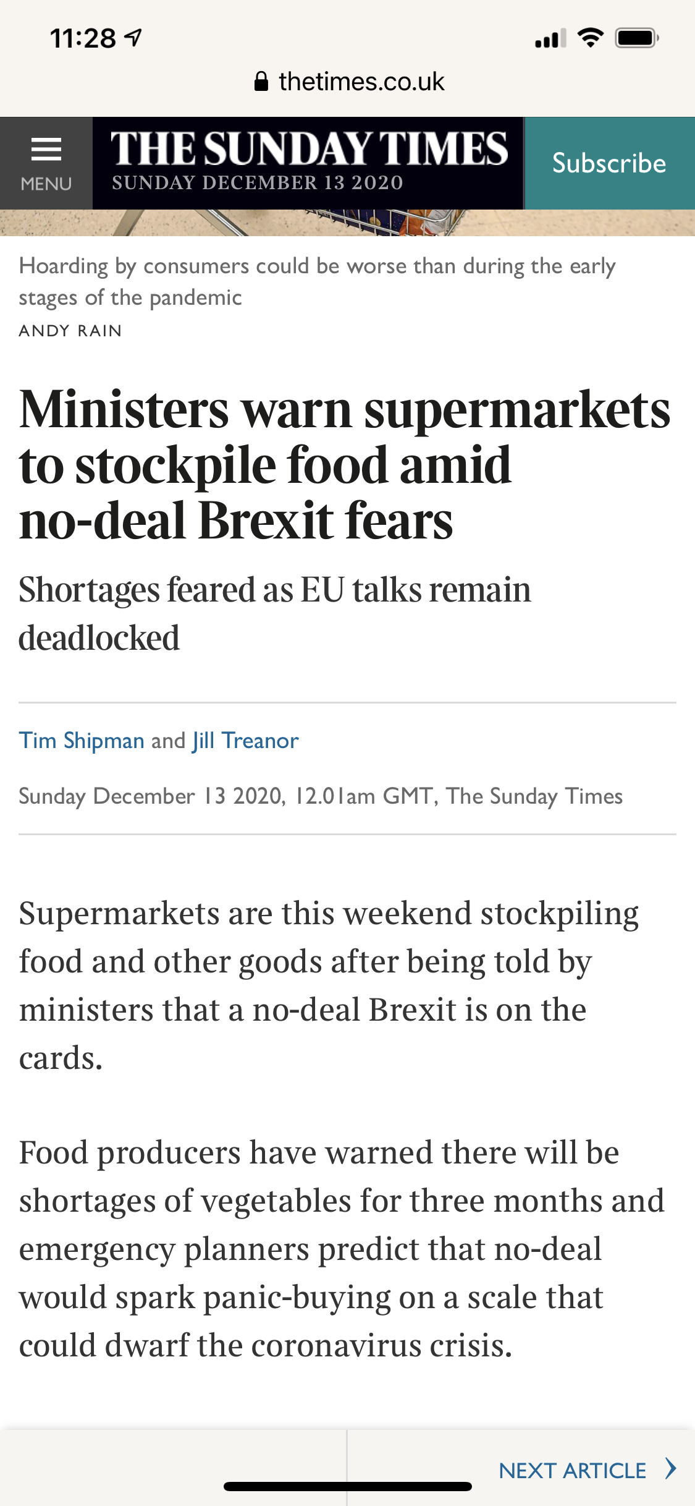The width and height of the screenshot is (695, 1506).
Task: Open Jill Treanor's author page
Action: (x=245, y=740)
